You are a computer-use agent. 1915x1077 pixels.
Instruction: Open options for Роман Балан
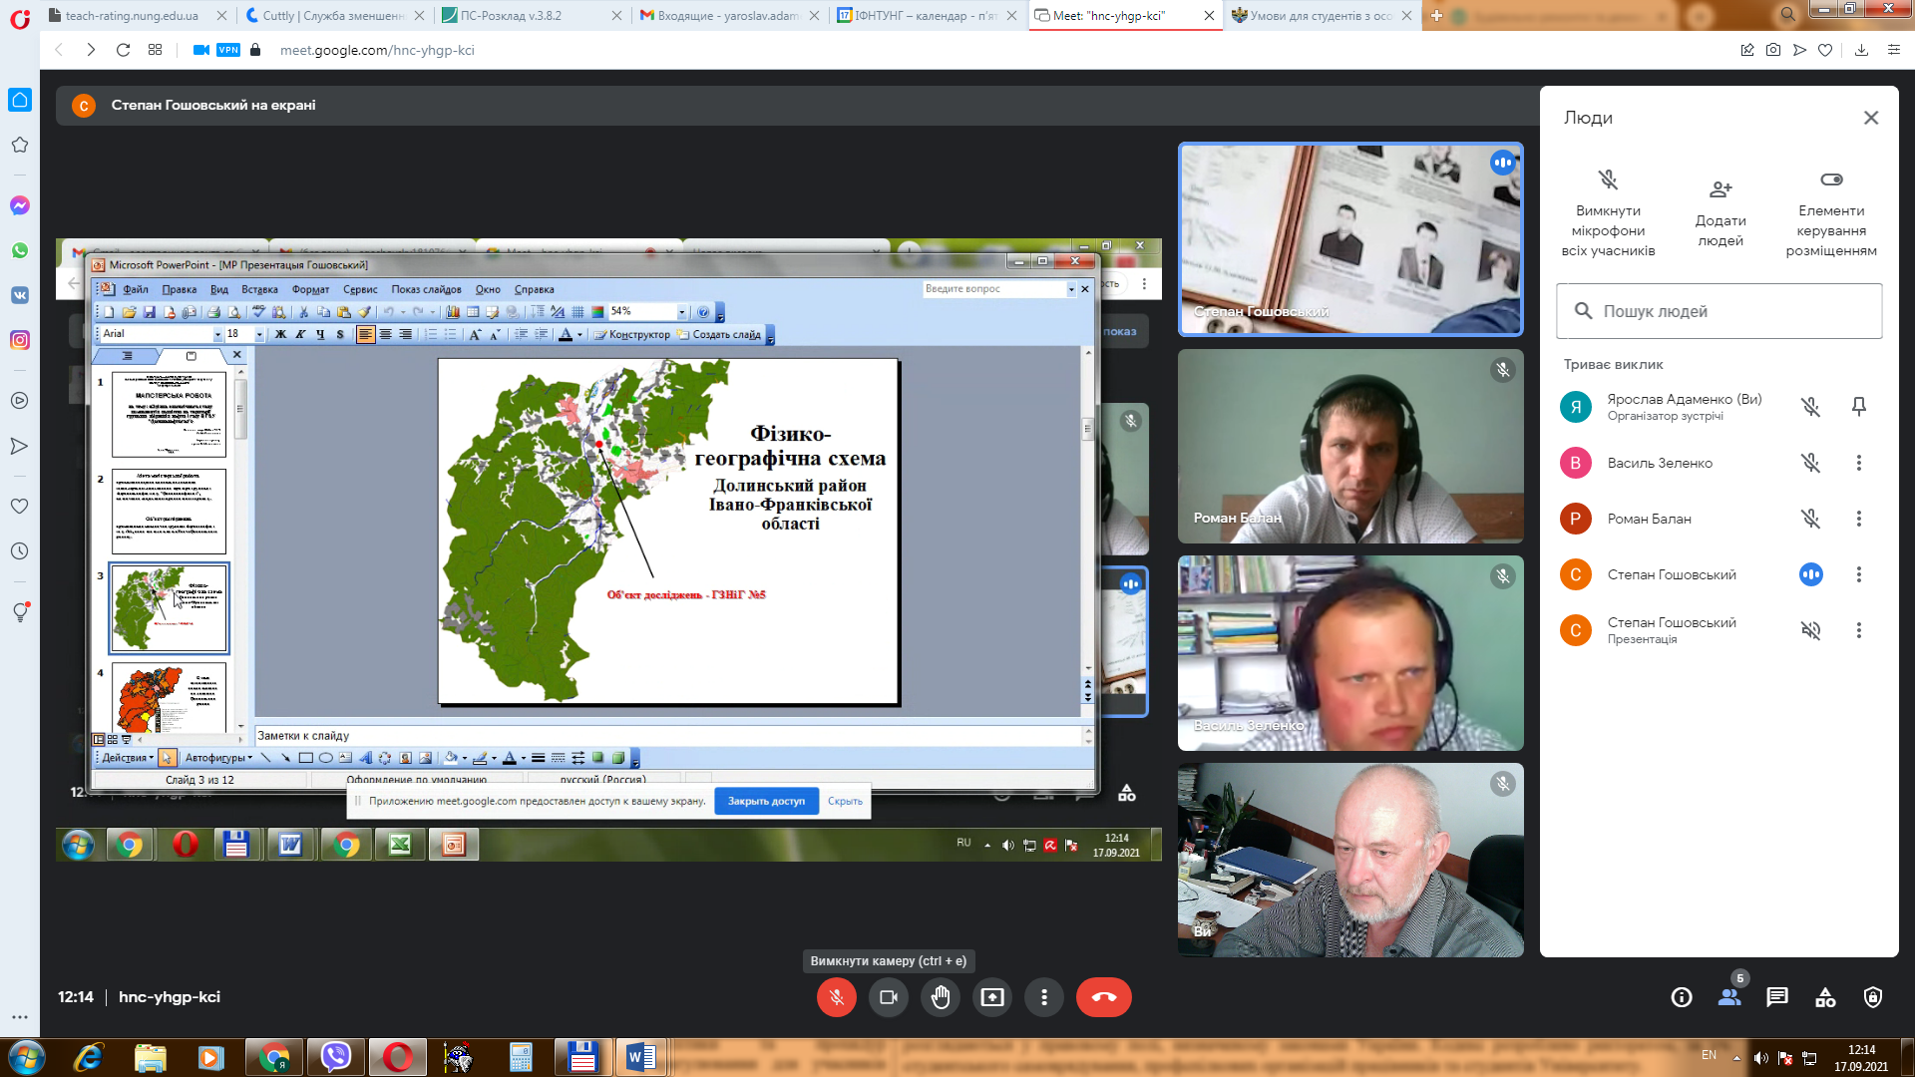(1859, 519)
